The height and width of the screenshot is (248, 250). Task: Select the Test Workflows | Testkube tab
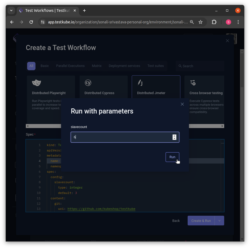click(x=48, y=10)
